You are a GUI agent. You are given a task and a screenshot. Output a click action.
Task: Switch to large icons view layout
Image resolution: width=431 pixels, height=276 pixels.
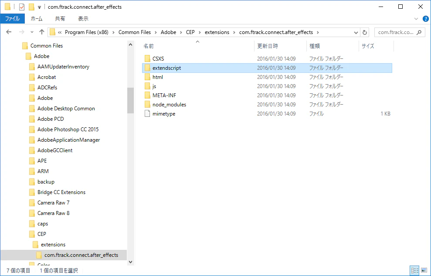[x=424, y=270]
